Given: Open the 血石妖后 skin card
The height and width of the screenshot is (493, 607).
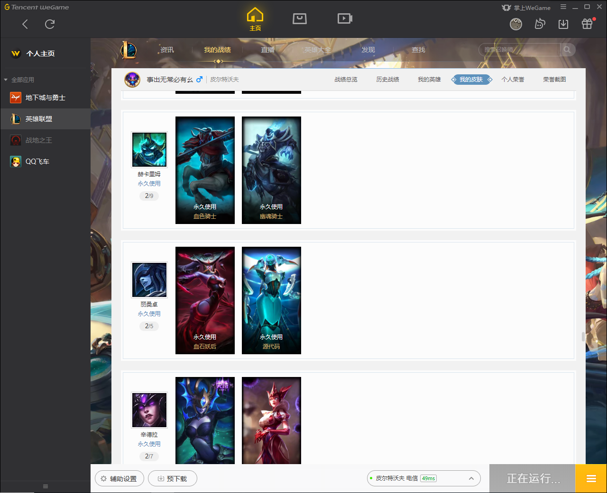Looking at the screenshot, I should (205, 300).
